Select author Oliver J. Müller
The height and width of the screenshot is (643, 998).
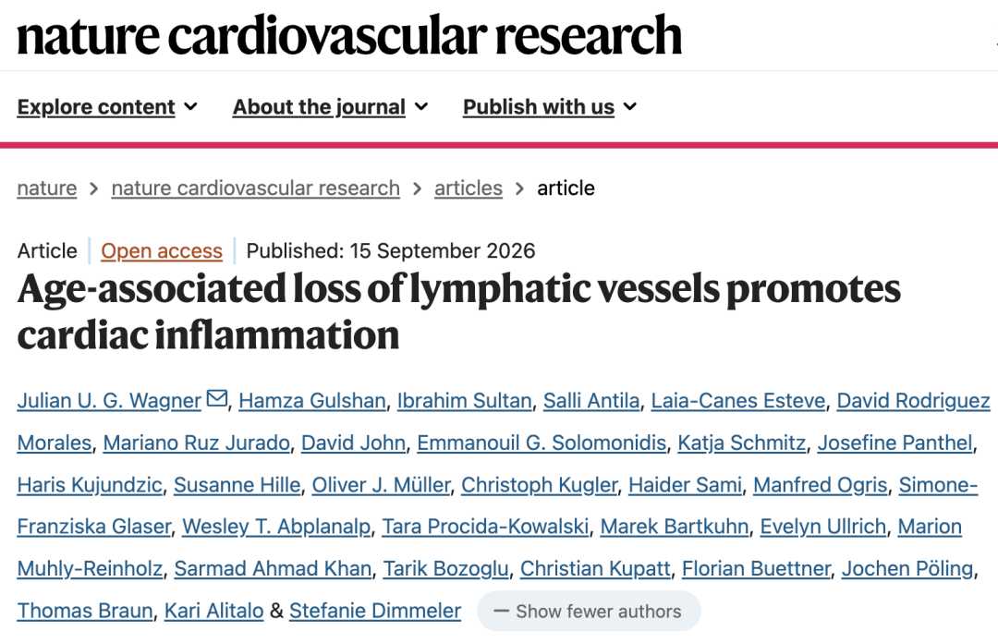click(381, 484)
